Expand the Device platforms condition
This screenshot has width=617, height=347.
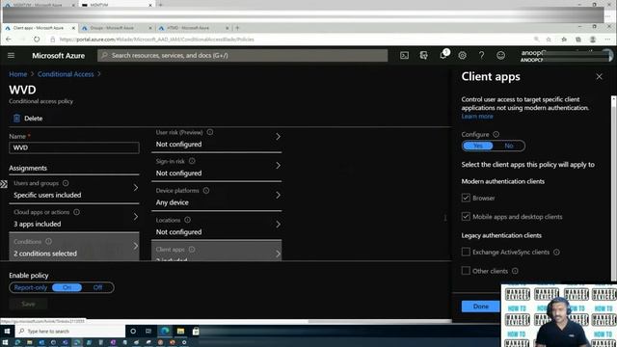[216, 197]
